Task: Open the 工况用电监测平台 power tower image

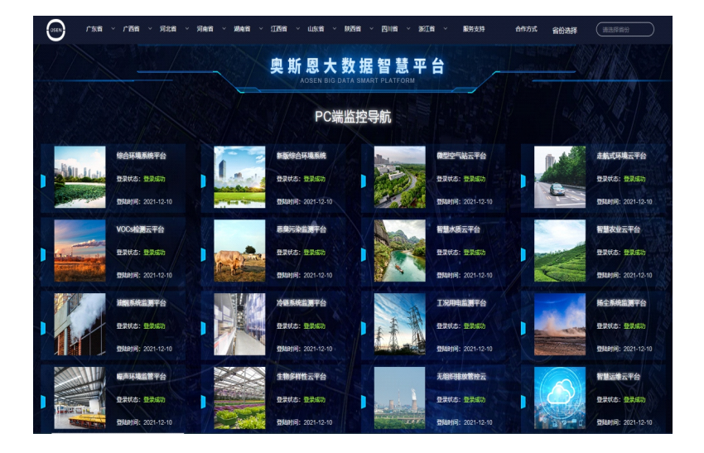Action: [399, 324]
